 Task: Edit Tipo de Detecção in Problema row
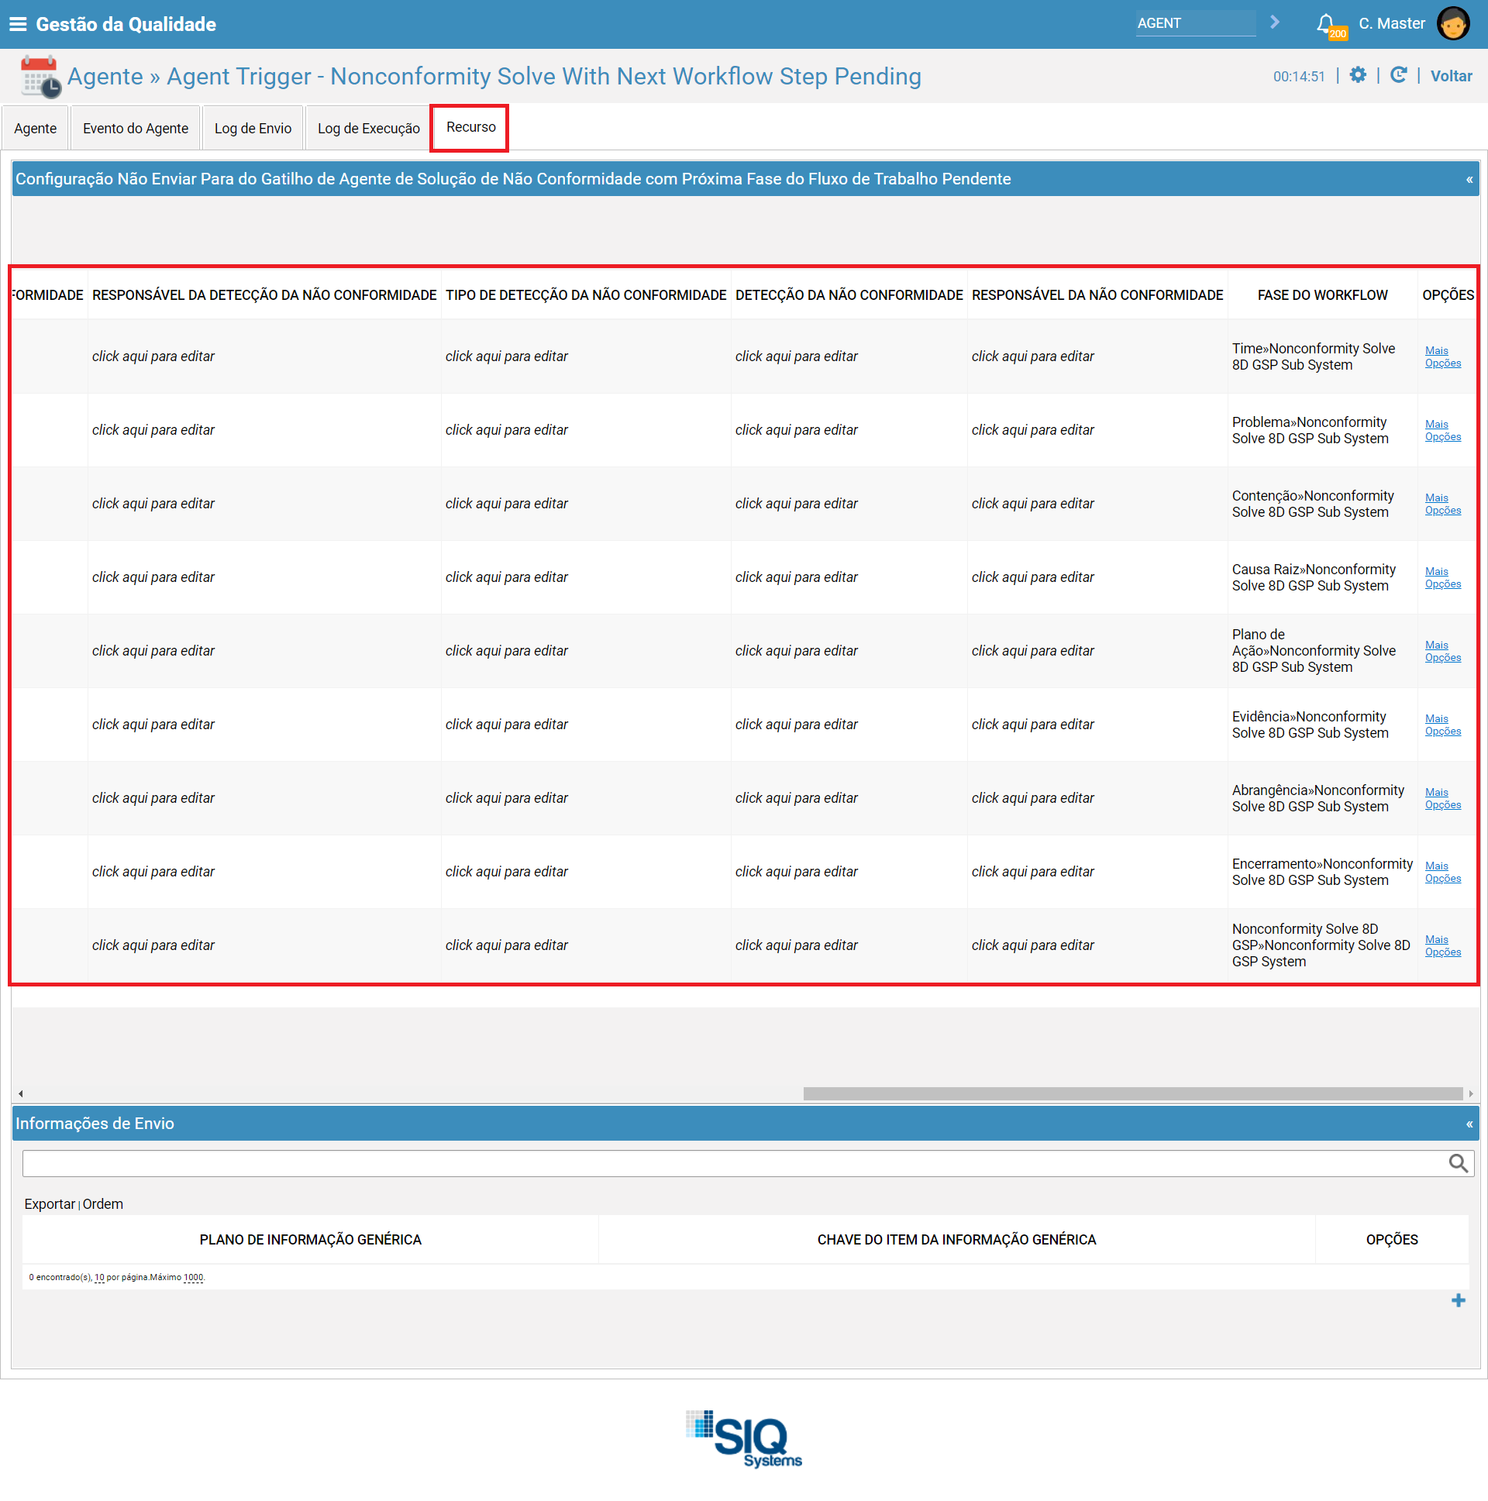506,430
